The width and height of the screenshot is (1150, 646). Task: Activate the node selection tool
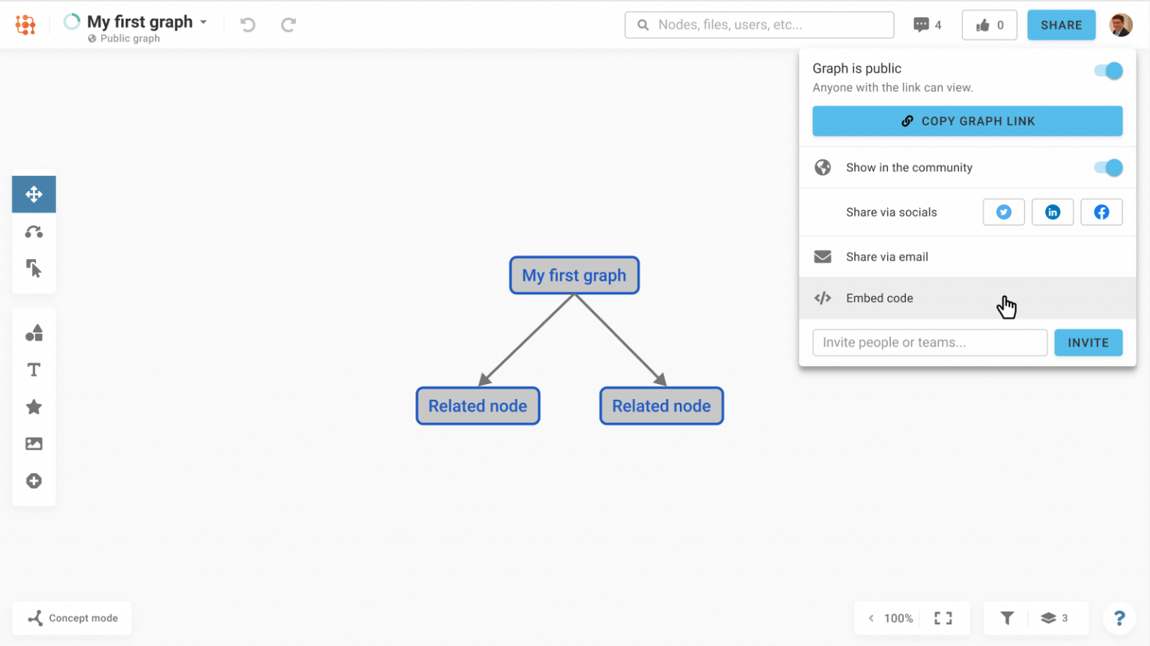pyautogui.click(x=34, y=269)
